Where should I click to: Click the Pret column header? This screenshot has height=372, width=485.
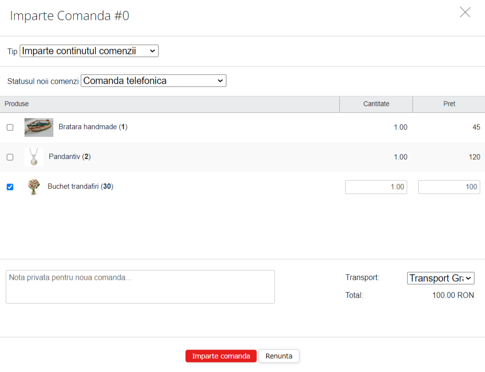coord(449,104)
